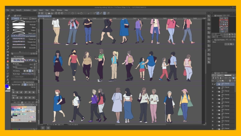The width and height of the screenshot is (241, 136).
Task: Select the Auto select magic wand tool
Action: click(8, 31)
